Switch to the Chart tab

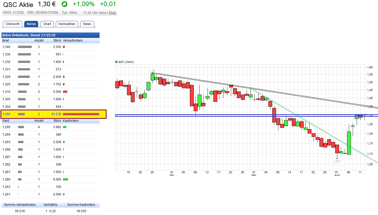[47, 24]
